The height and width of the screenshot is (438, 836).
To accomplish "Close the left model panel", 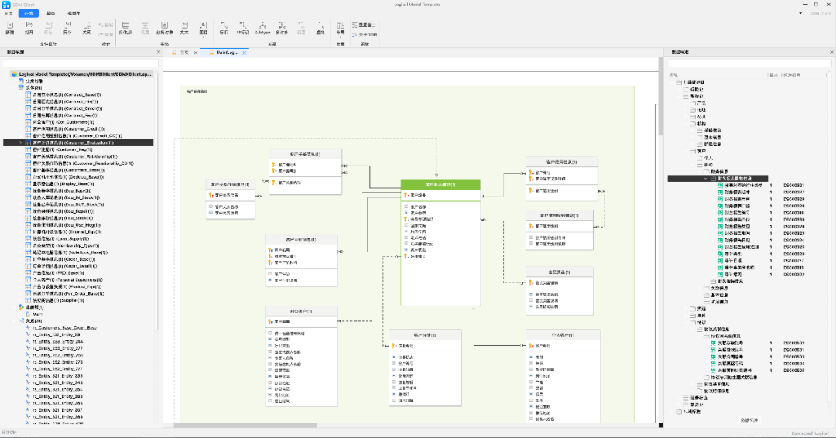I will point(159,52).
